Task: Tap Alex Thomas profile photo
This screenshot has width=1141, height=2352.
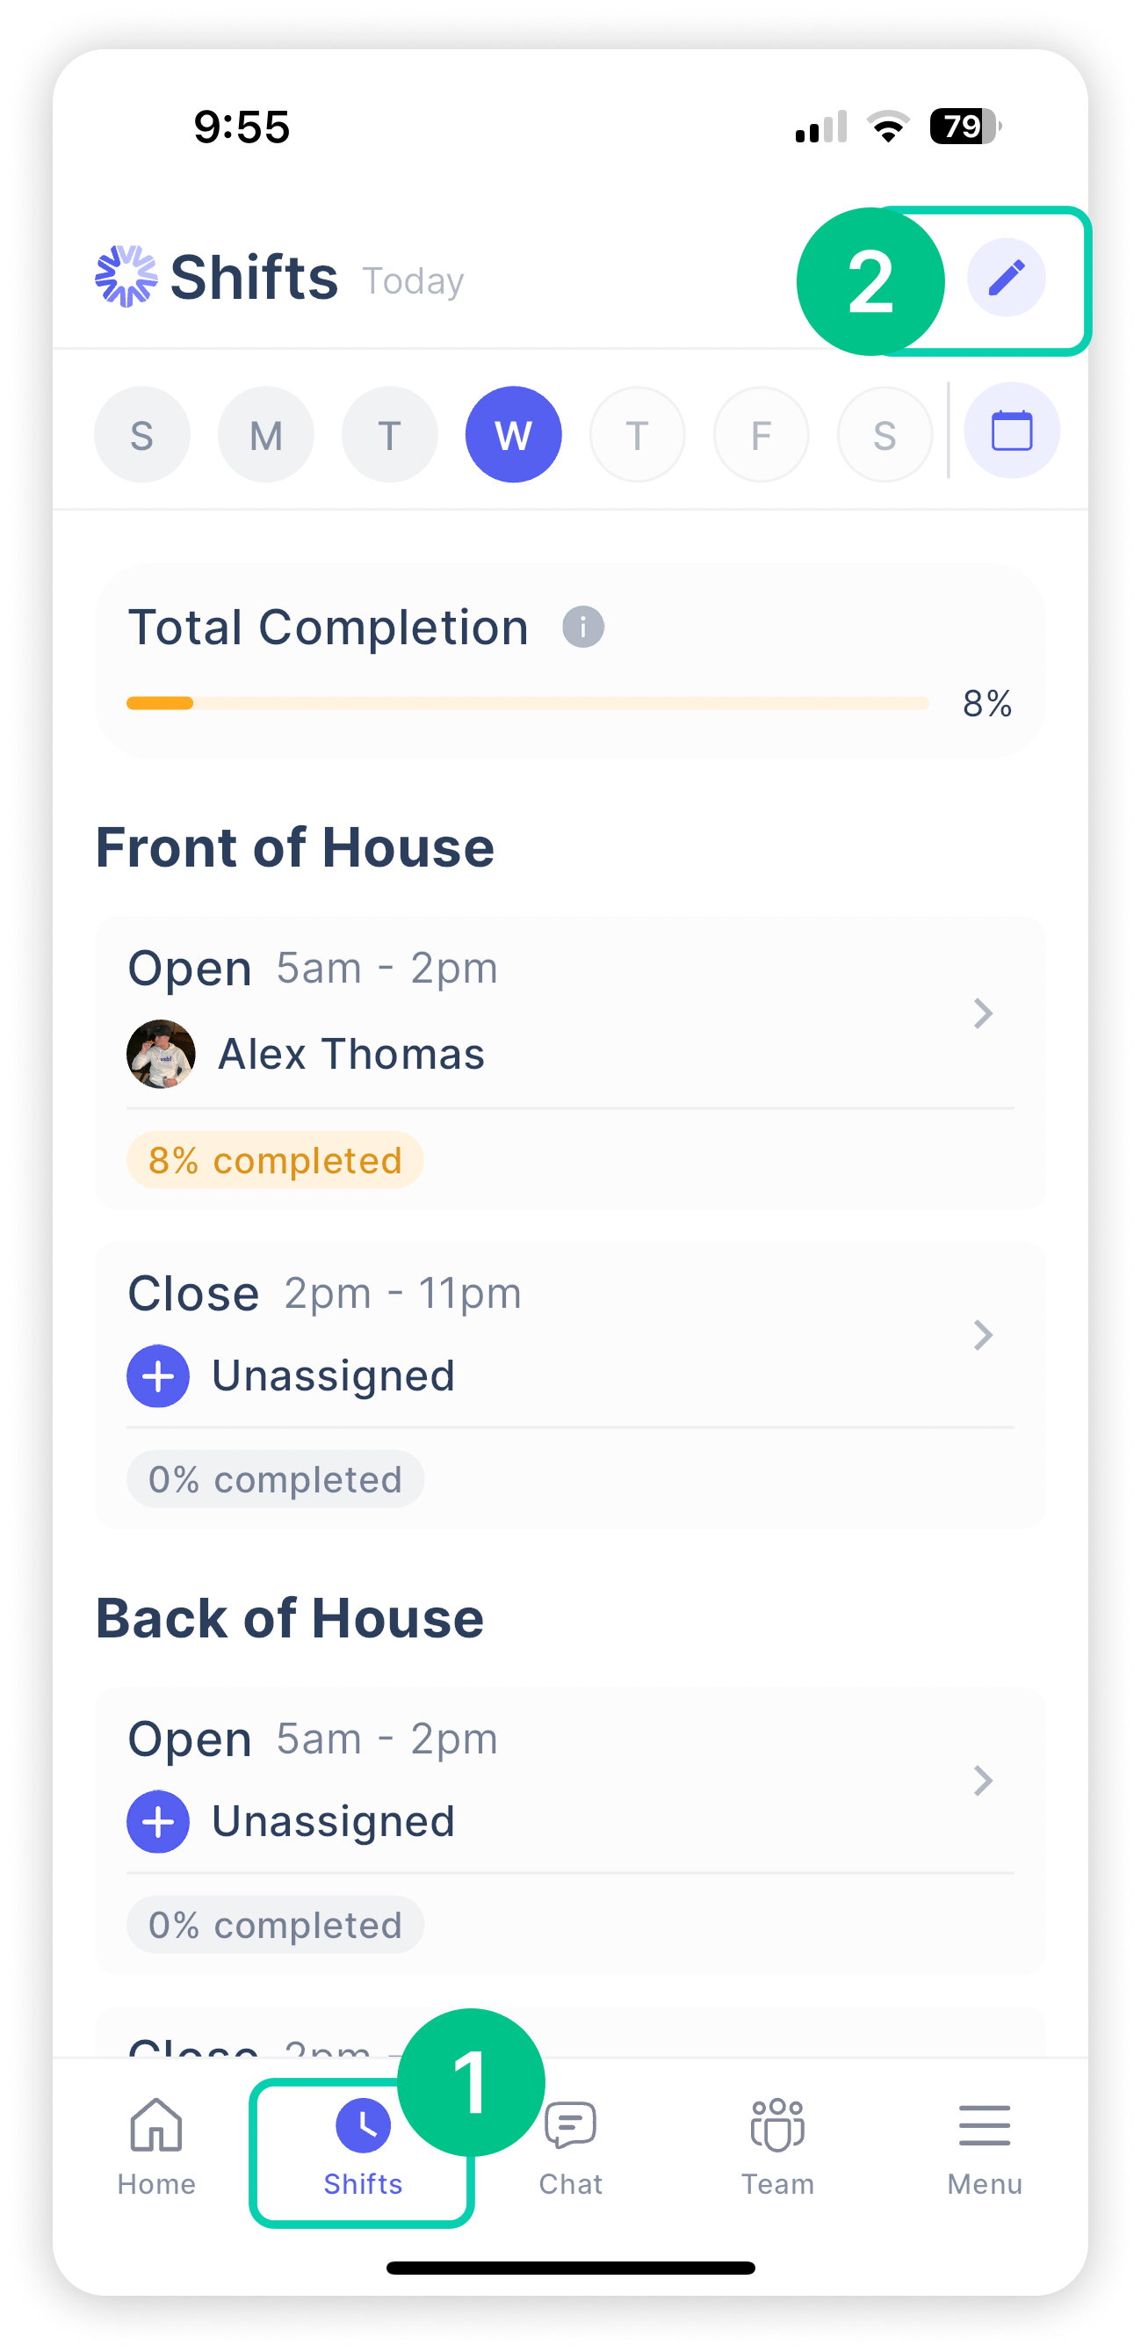Action: coord(161,1054)
